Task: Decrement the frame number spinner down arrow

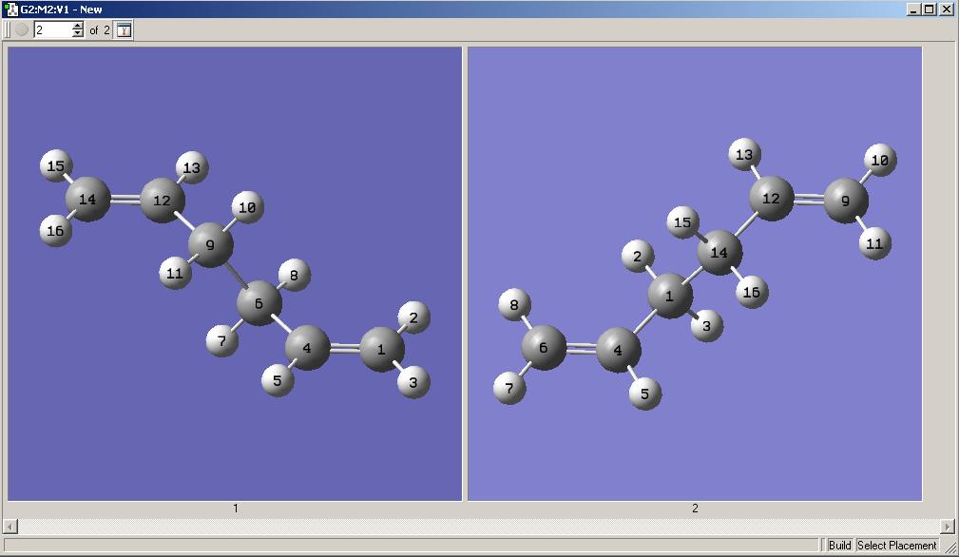Action: click(x=78, y=33)
